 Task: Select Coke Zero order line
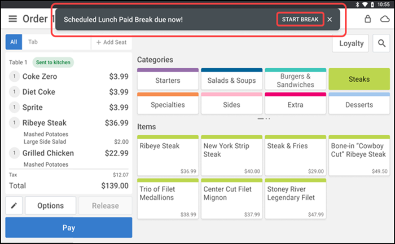click(69, 76)
